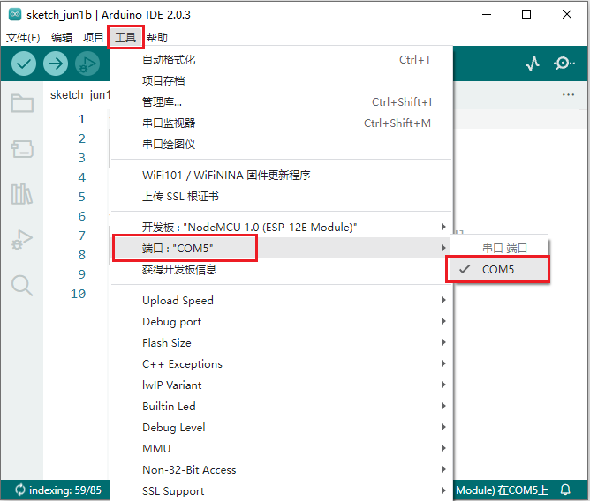590x501 pixels.
Task: Click the 串口 端口 submenu header
Action: pos(504,248)
